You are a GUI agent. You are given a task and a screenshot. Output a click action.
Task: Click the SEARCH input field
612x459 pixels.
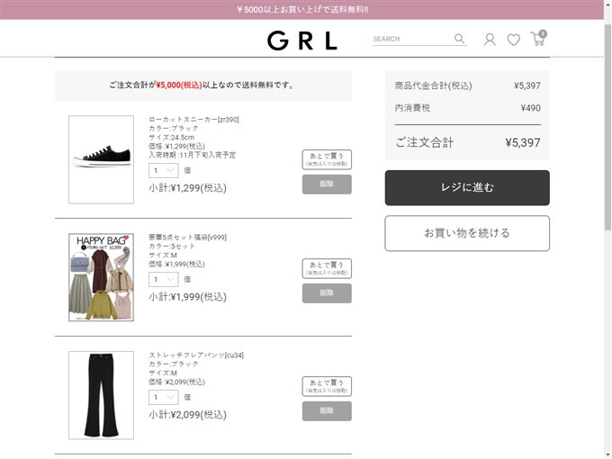pos(412,39)
